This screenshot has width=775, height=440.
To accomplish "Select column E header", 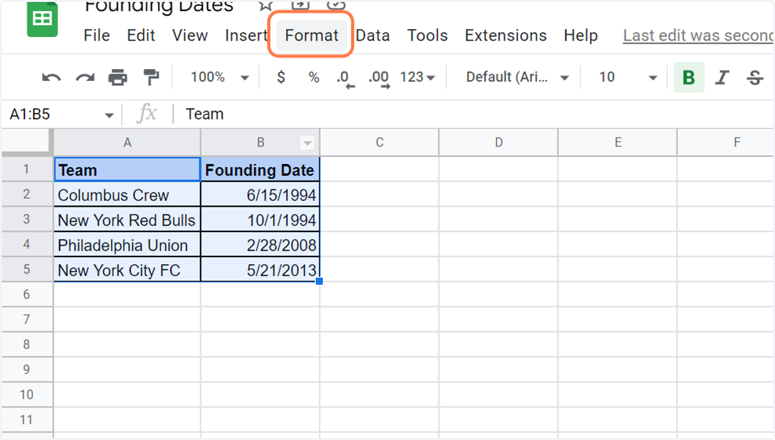I will click(x=617, y=143).
